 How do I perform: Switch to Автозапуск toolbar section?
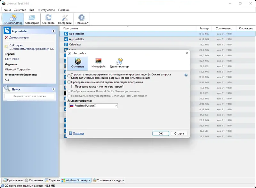coord(32,19)
